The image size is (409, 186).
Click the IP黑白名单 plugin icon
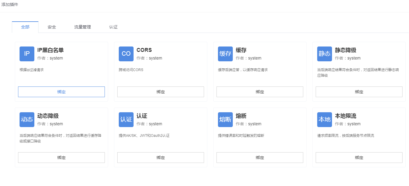[27, 54]
